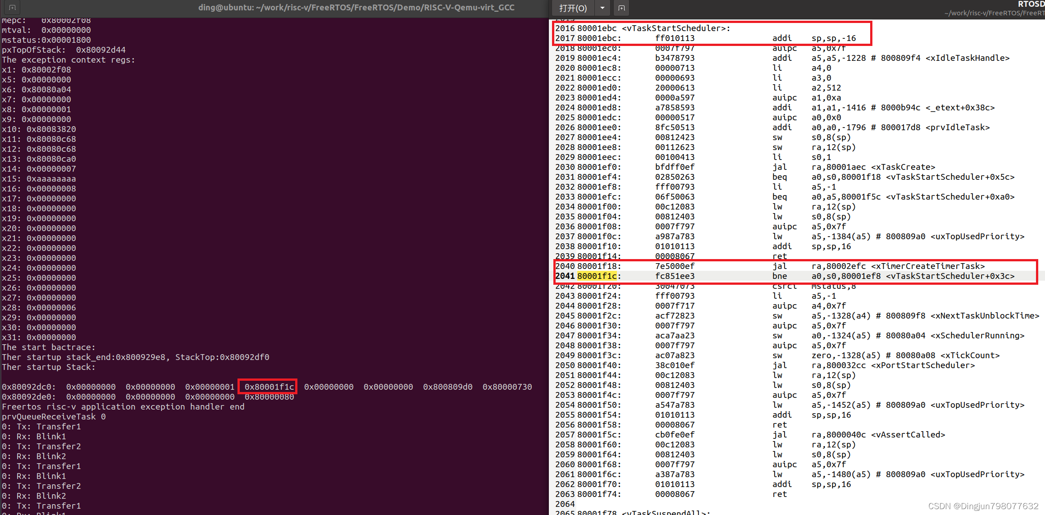Click highlighted address 80001f1c on line 2041
Image resolution: width=1045 pixels, height=515 pixels.
pos(597,276)
